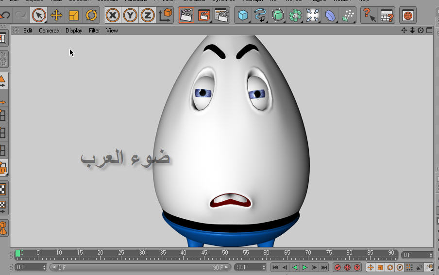Play animation backwards
This screenshot has width=439, height=275.
295,267
